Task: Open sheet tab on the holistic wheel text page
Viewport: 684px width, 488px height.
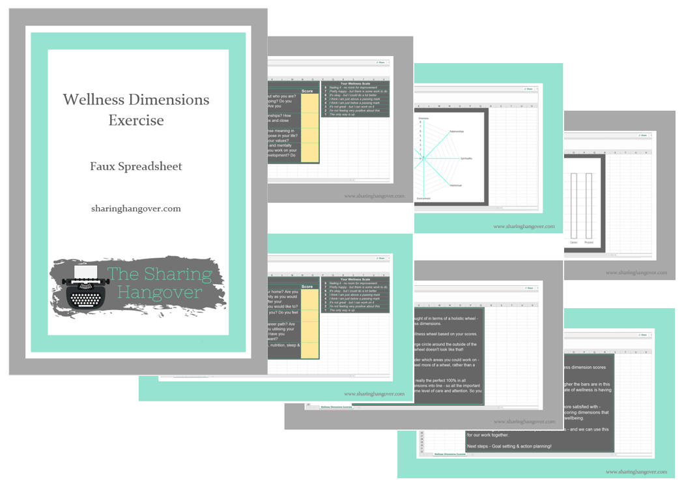Action: click(336, 407)
